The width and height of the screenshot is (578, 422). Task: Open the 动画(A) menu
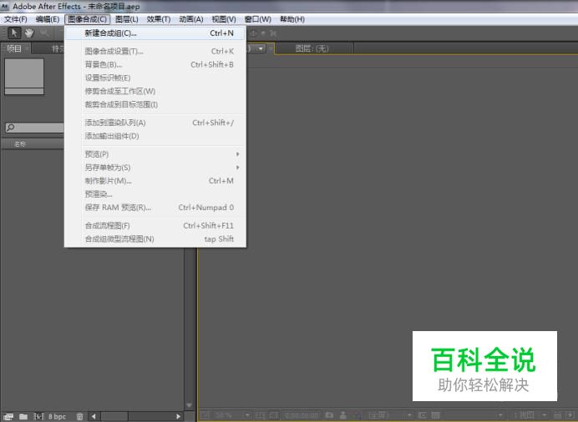191,19
